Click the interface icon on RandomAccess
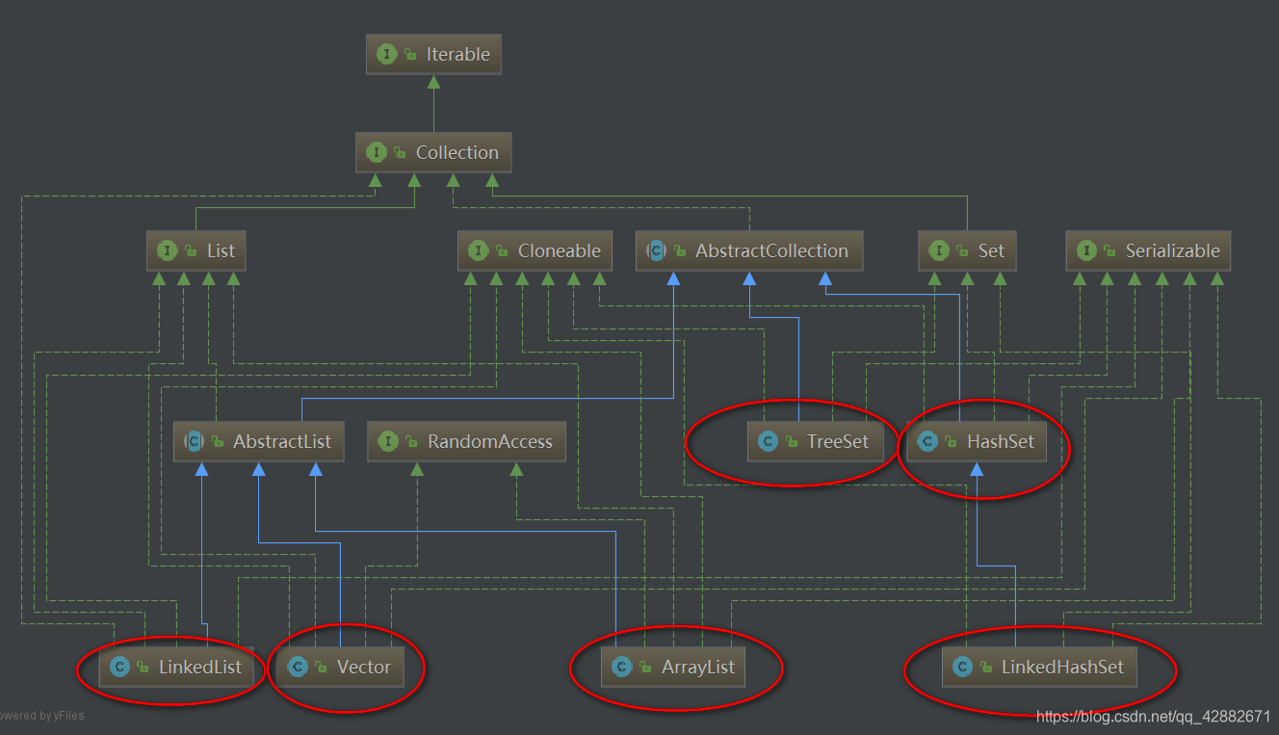 click(x=388, y=442)
